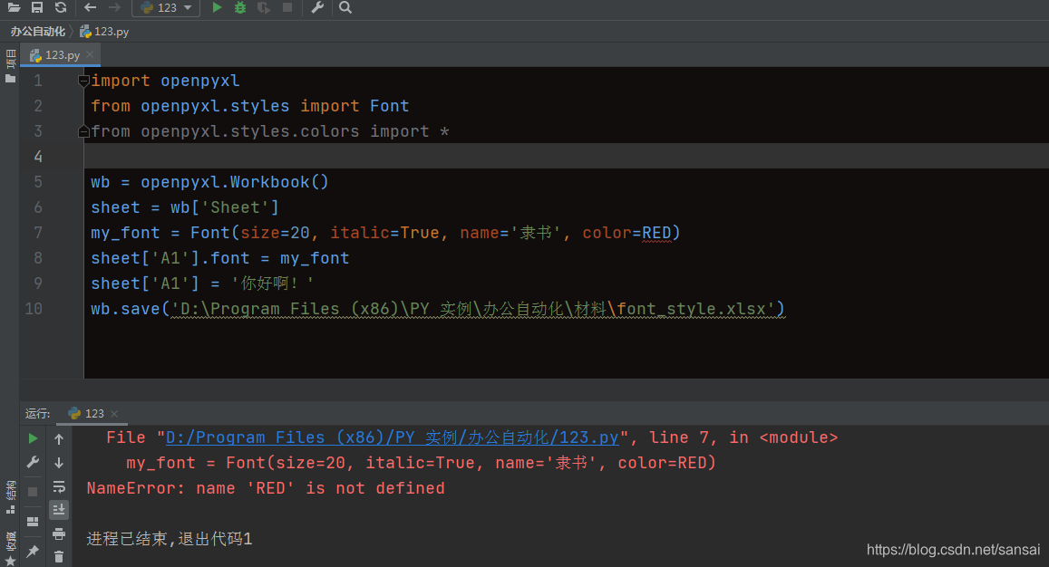Viewport: 1049px width, 567px height.
Task: Open Settings using the toolbar wrench icon
Action: pyautogui.click(x=319, y=8)
